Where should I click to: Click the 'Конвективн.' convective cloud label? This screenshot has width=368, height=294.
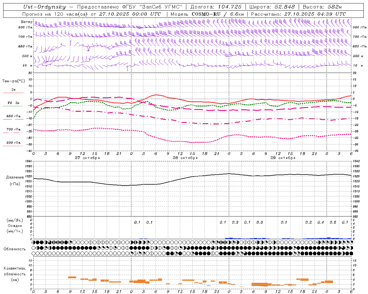point(15,269)
